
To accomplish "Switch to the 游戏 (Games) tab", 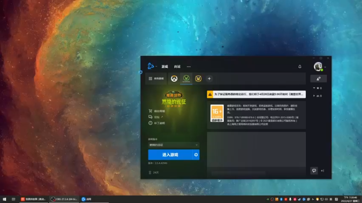I will coord(165,66).
